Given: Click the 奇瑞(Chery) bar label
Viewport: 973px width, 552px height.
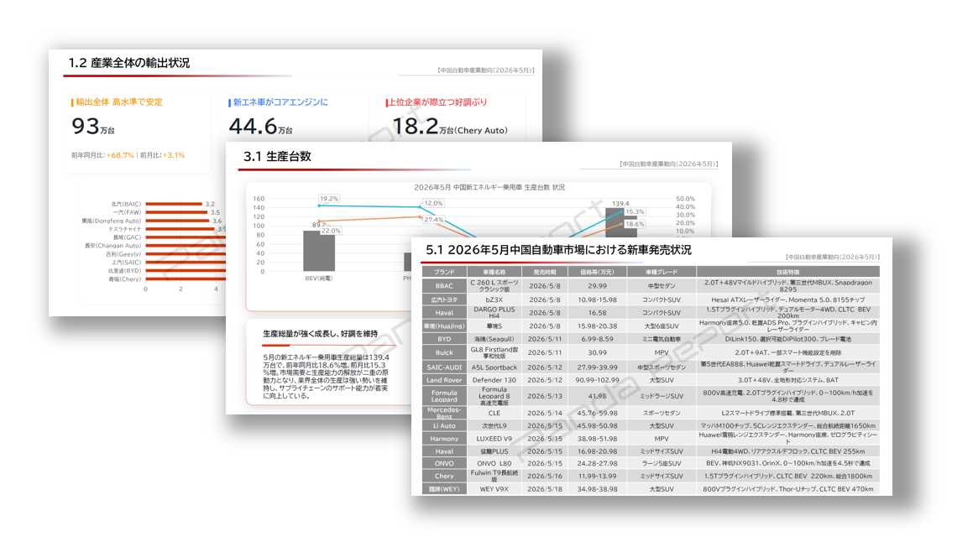Looking at the screenshot, I should [125, 279].
